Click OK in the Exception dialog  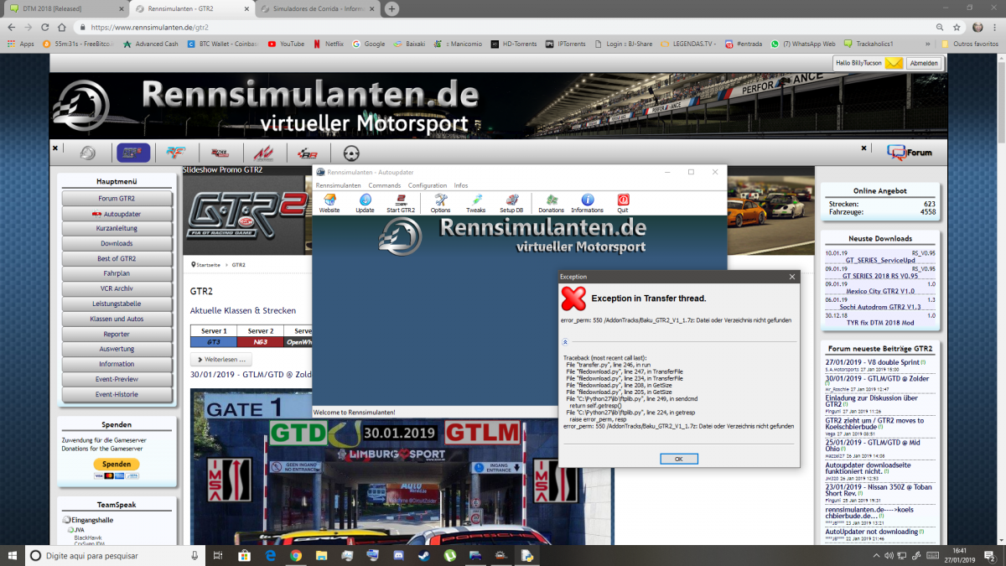(x=678, y=459)
